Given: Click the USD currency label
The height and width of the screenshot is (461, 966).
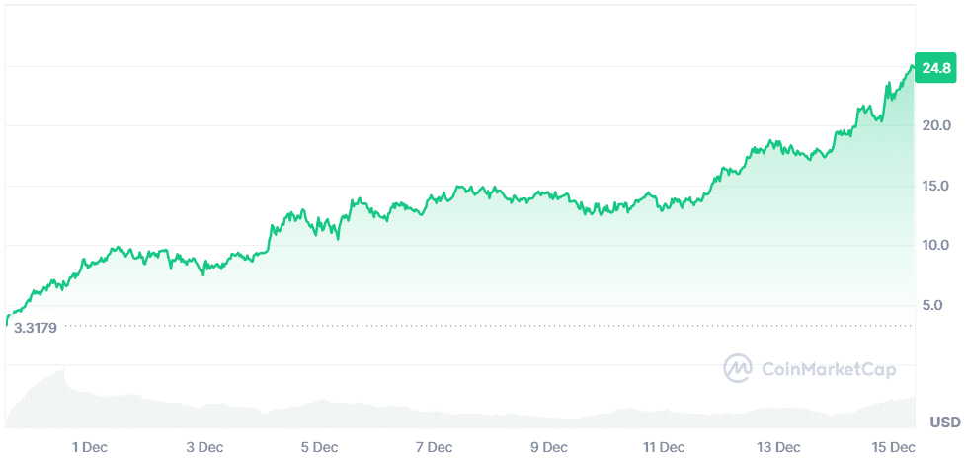Looking at the screenshot, I should (x=944, y=423).
